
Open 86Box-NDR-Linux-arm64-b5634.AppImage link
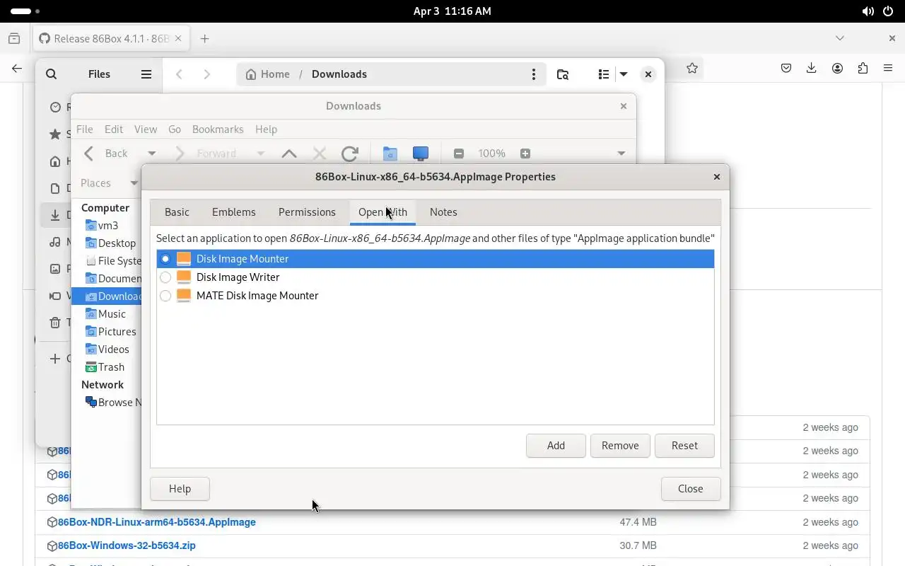tap(156, 522)
